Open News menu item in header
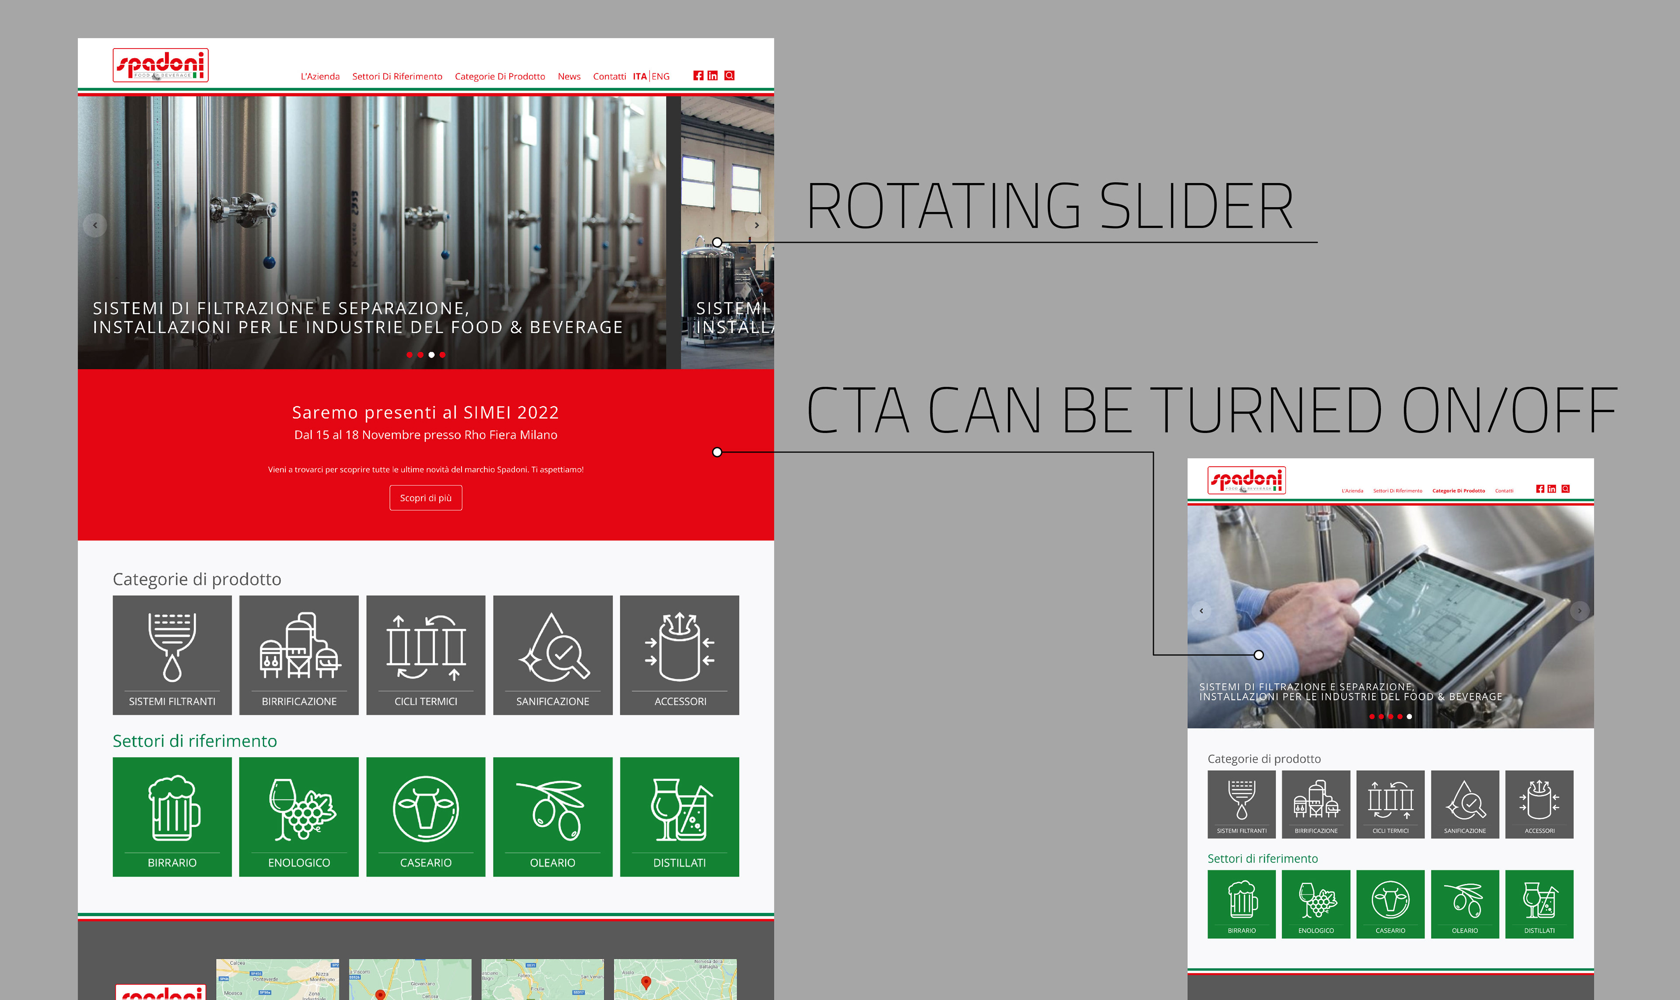Image resolution: width=1680 pixels, height=1000 pixels. [569, 76]
